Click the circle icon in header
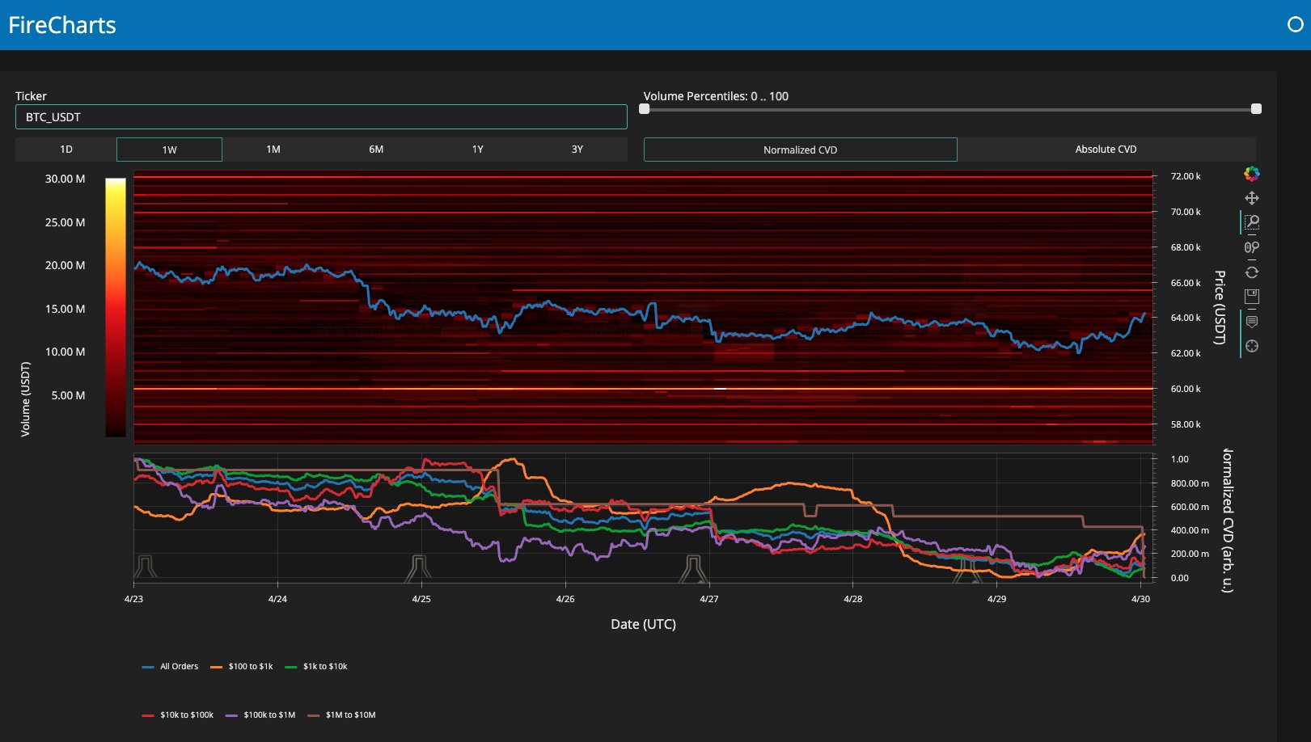 1295,24
